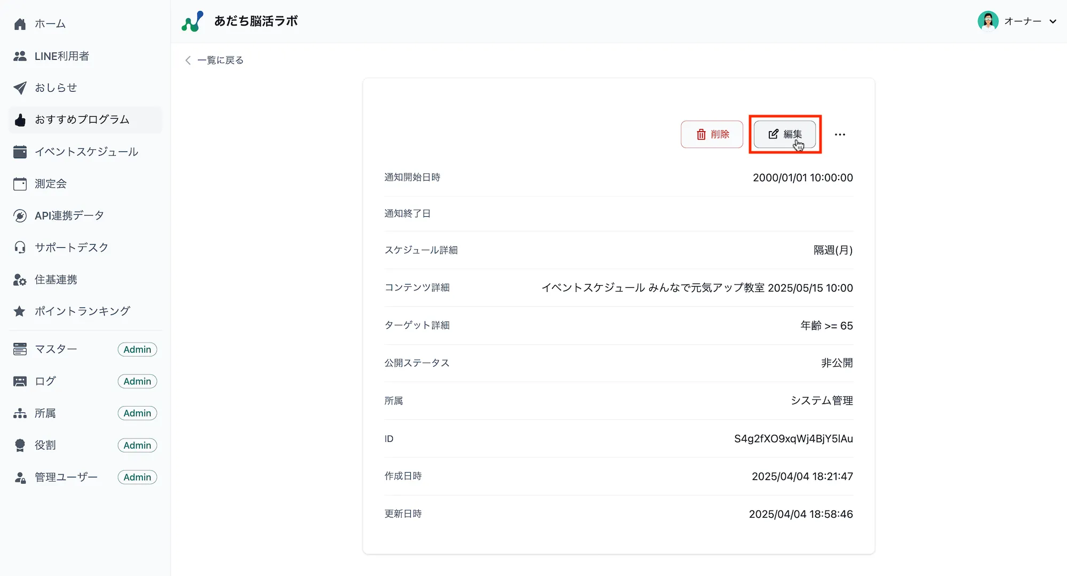Click the おしらせ paper plane icon
1067x576 pixels.
pos(20,87)
